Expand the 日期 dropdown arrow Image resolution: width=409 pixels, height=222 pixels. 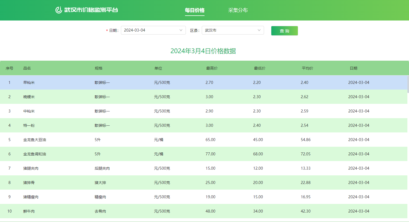pyautogui.click(x=181, y=30)
